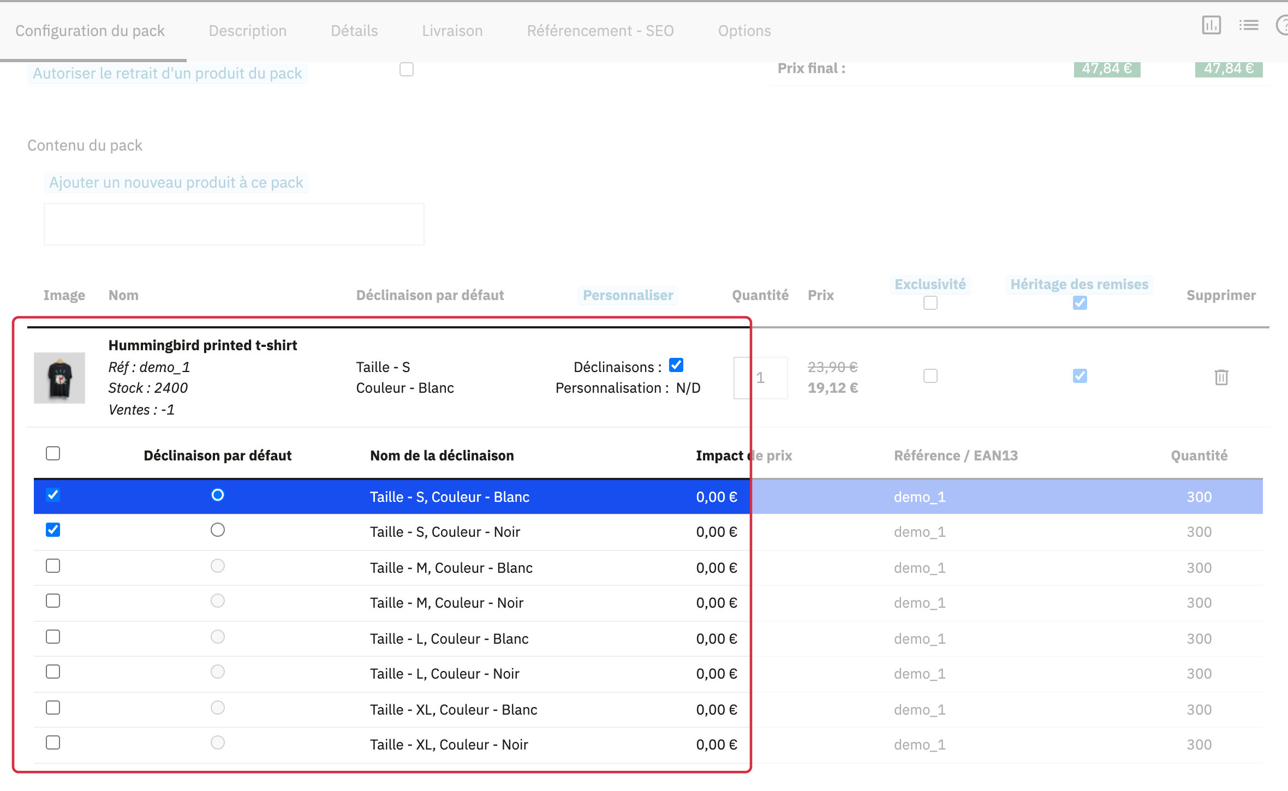Click the add new product search field
Viewport: 1288px width, 791px height.
tap(234, 224)
